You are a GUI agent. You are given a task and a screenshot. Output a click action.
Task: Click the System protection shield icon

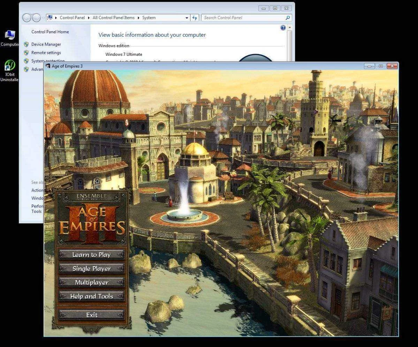click(26, 61)
